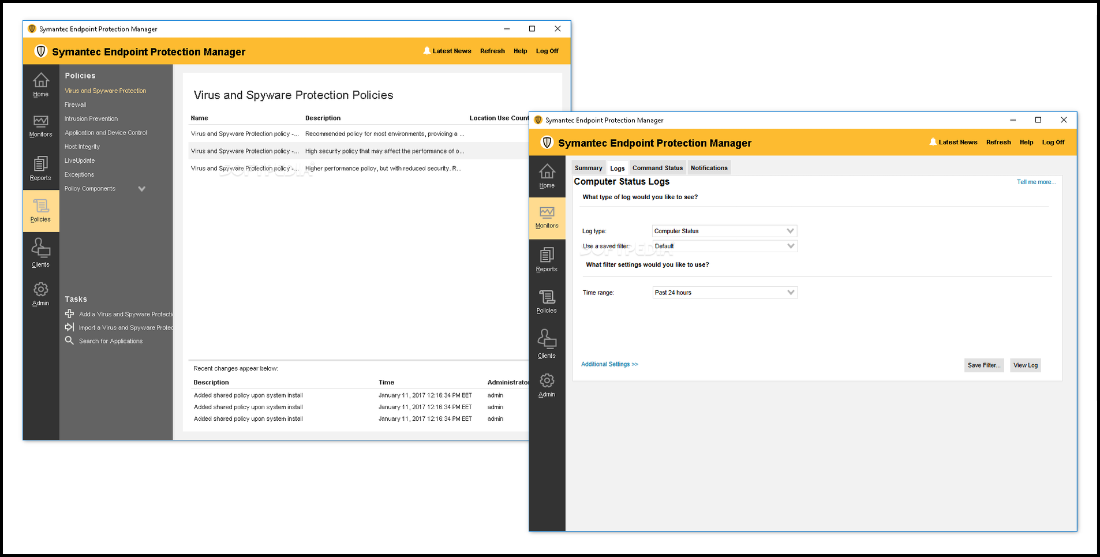
Task: Open Home in the left Policies window
Action: [x=40, y=85]
